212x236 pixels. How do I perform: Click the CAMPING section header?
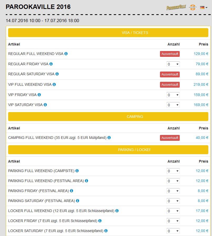(x=108, y=117)
